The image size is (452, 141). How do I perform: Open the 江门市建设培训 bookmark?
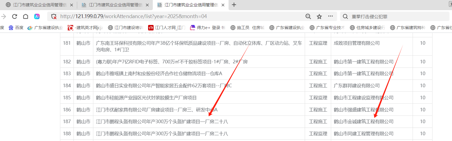(x=126, y=28)
